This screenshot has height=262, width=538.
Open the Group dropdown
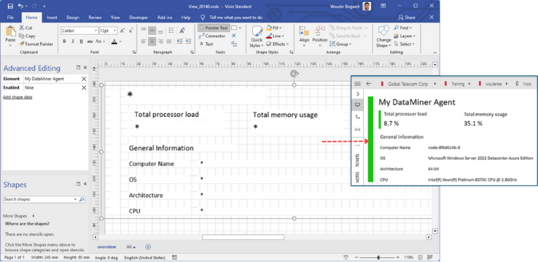(x=340, y=44)
